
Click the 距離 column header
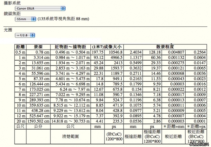coord(20,47)
